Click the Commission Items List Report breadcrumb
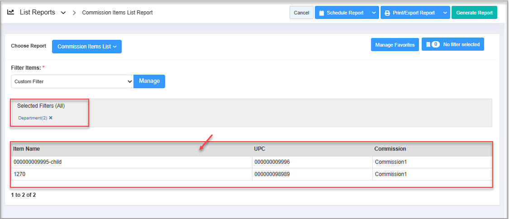 (x=117, y=13)
